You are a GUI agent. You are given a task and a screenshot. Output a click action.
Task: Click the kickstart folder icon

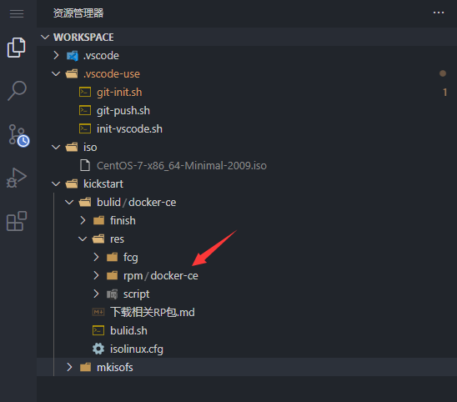pos(72,184)
